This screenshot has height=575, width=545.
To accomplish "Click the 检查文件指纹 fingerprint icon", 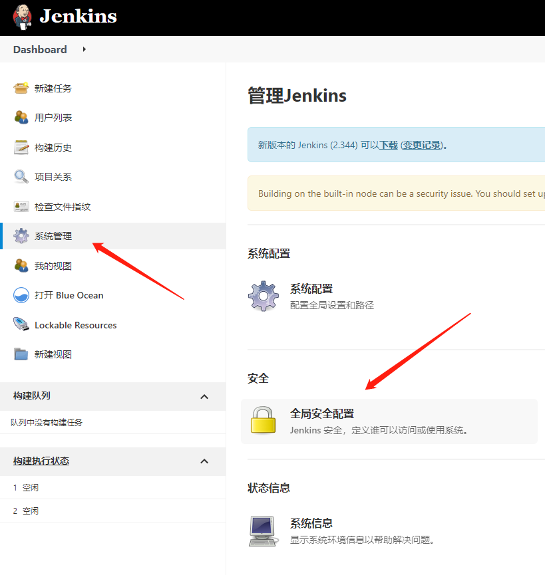I will 21,207.
